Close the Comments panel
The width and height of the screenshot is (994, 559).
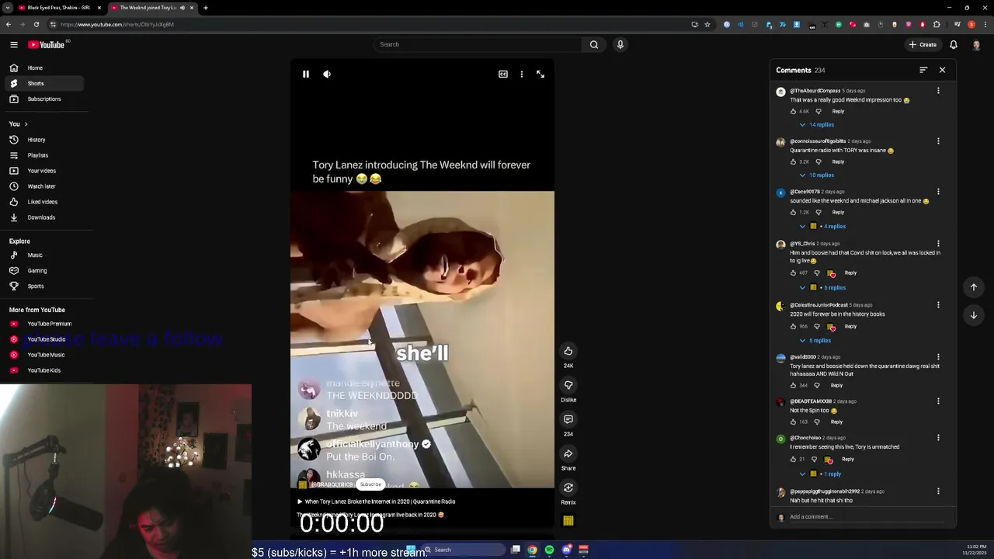pos(943,70)
